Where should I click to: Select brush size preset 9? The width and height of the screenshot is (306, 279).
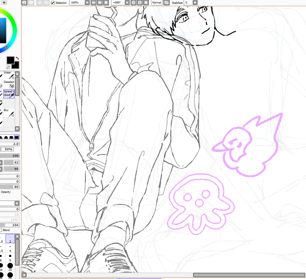coord(10,257)
